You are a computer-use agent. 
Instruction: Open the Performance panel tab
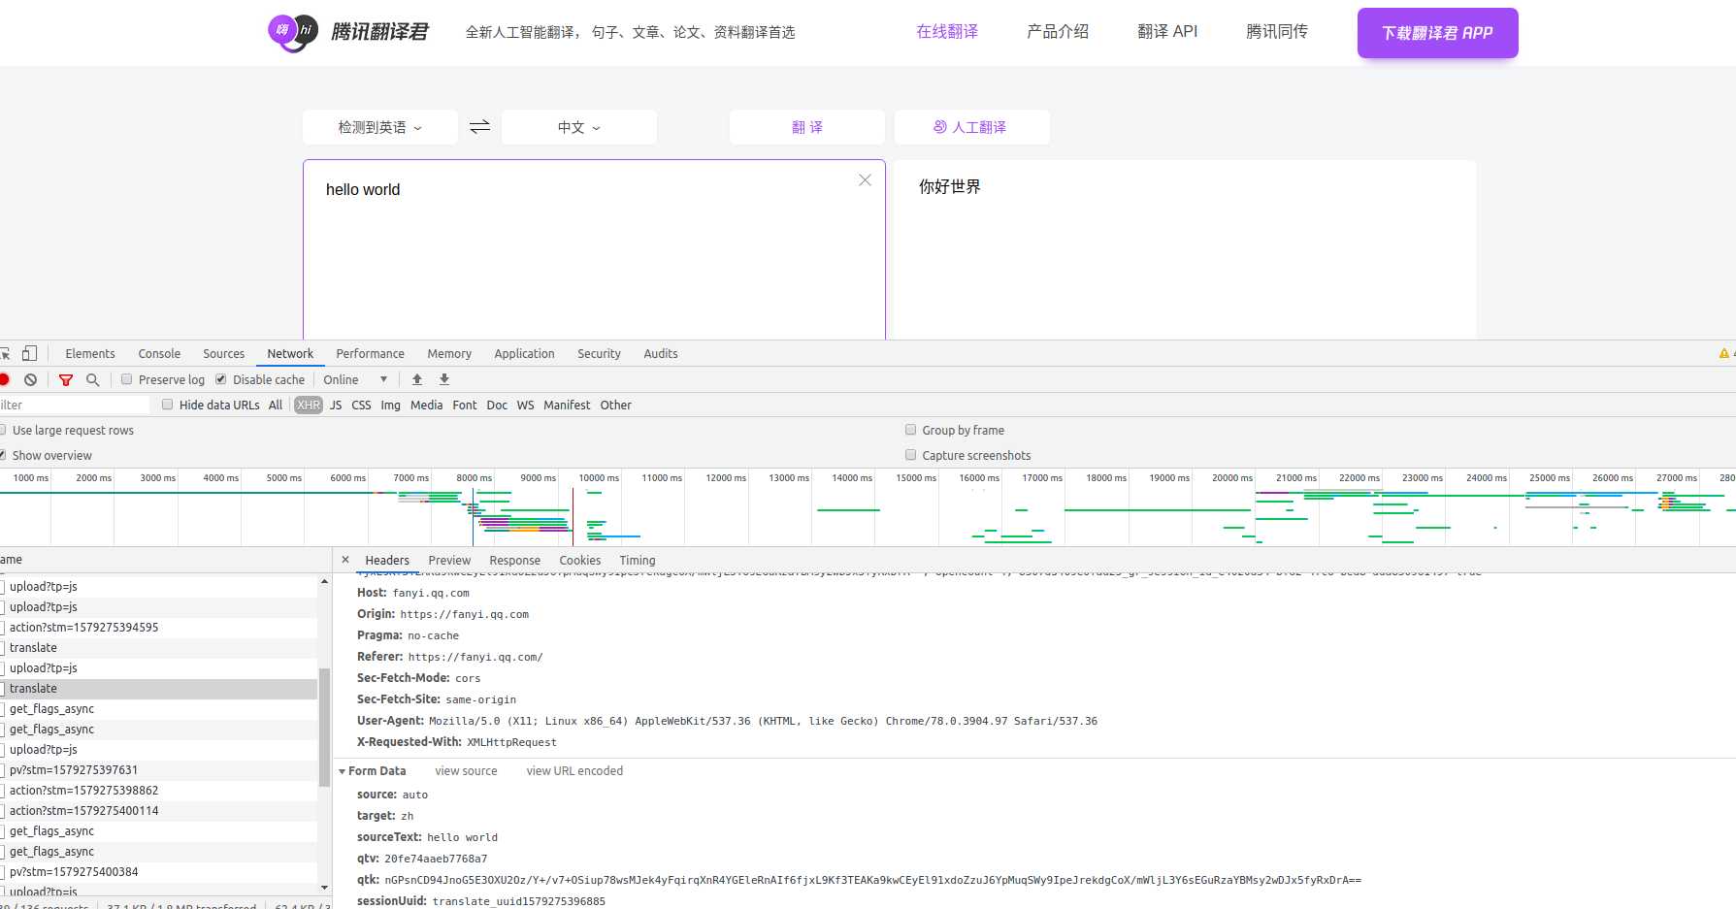[370, 353]
